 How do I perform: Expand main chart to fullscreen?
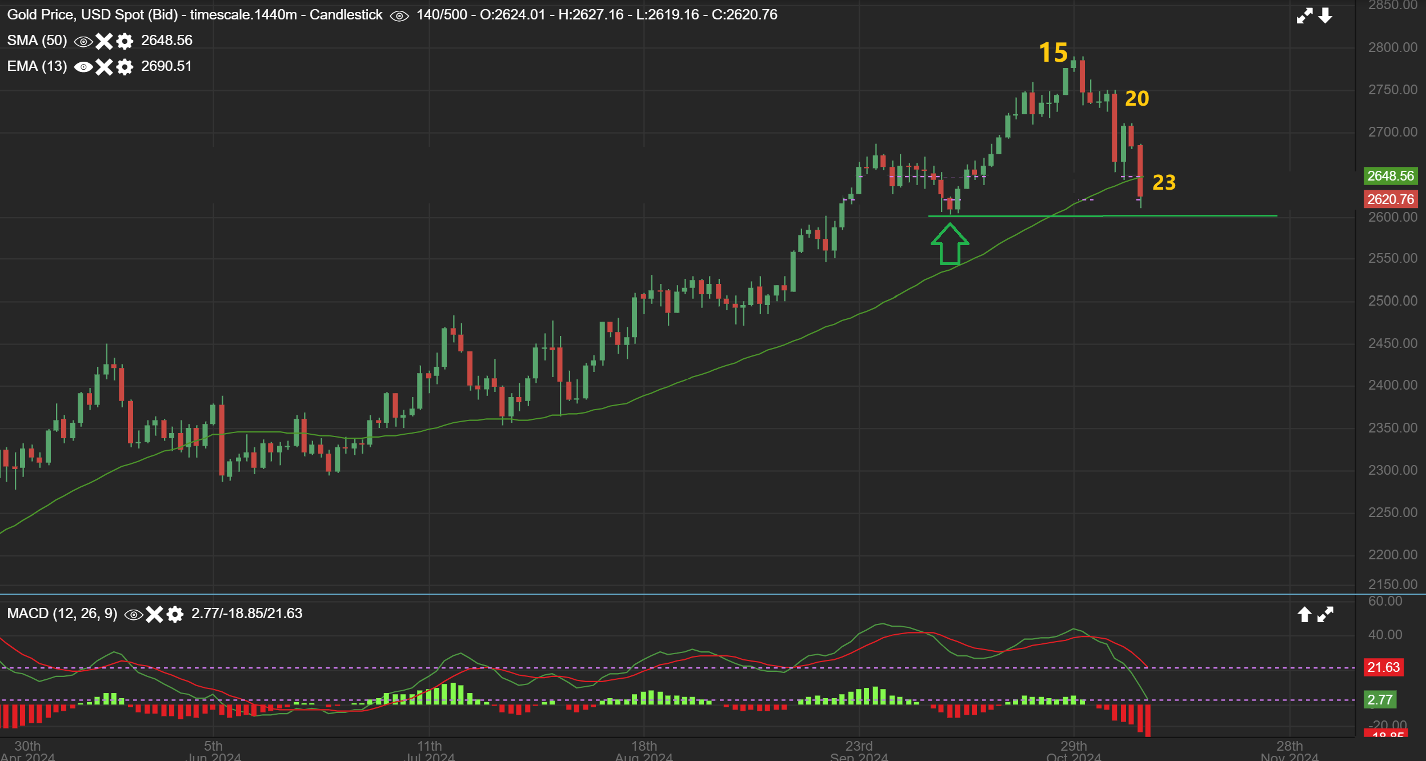click(x=1304, y=16)
